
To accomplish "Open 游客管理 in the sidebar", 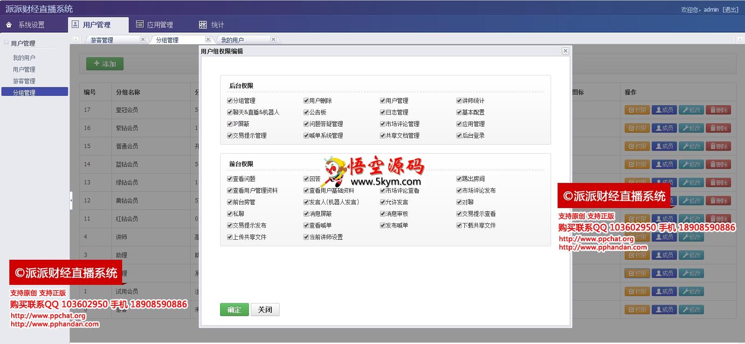I will 24,81.
